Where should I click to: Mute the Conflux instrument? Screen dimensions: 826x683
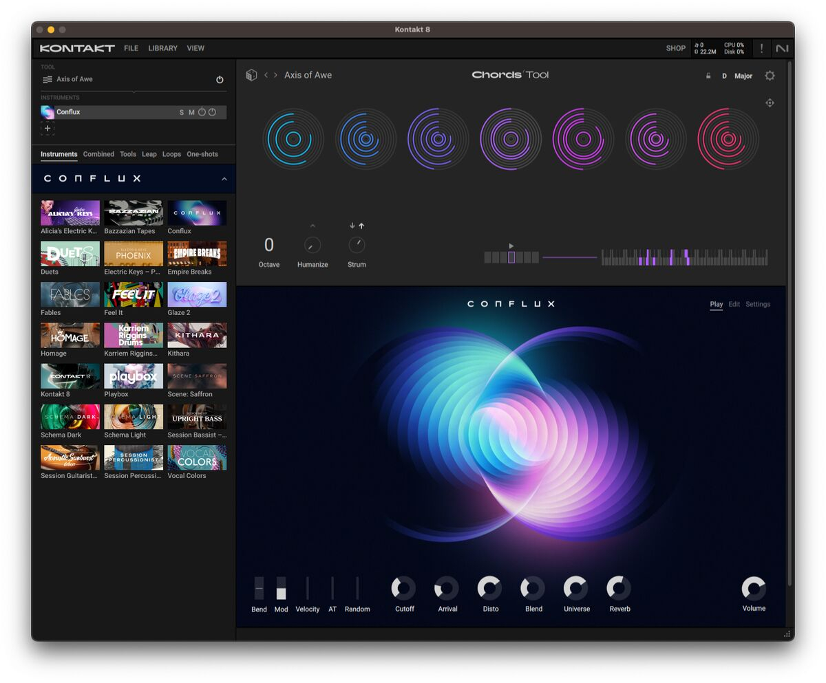(x=191, y=112)
